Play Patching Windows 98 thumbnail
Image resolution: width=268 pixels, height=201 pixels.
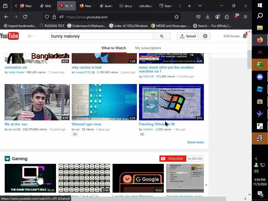click(171, 102)
